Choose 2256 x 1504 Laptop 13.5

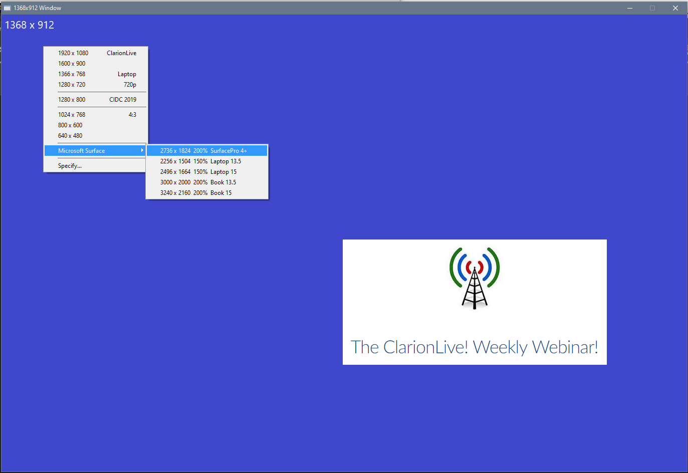click(x=206, y=161)
